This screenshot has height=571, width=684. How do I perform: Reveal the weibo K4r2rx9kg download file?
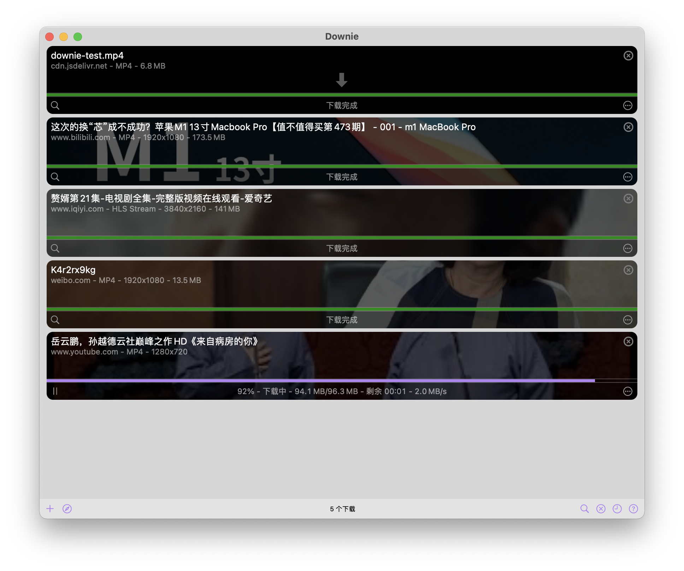point(55,320)
